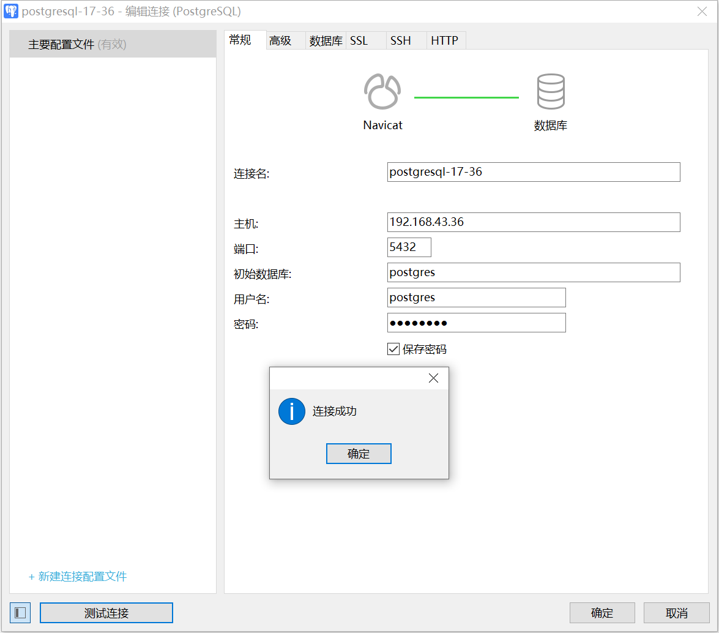
Task: Click the 连接名 input field
Action: point(534,172)
